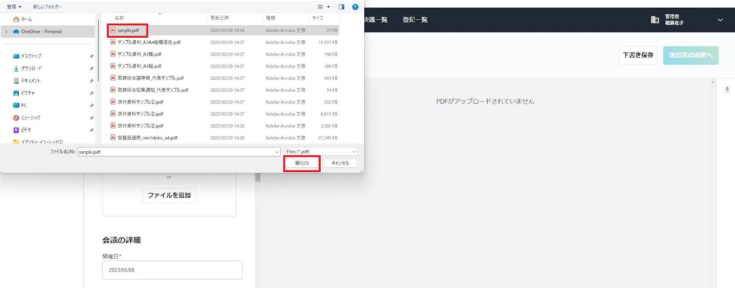Click the 下書き保存 button
This screenshot has width=735, height=288.
[x=638, y=55]
